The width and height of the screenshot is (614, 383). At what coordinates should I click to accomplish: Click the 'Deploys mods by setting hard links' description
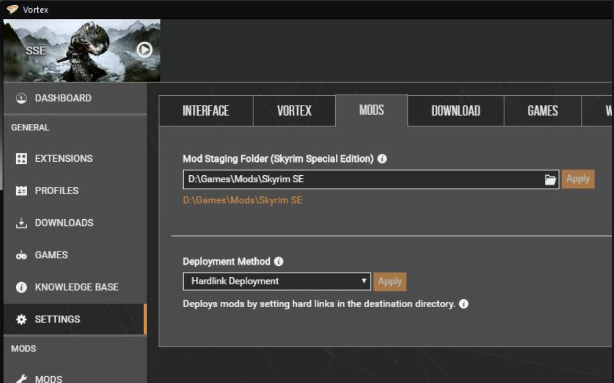(319, 304)
